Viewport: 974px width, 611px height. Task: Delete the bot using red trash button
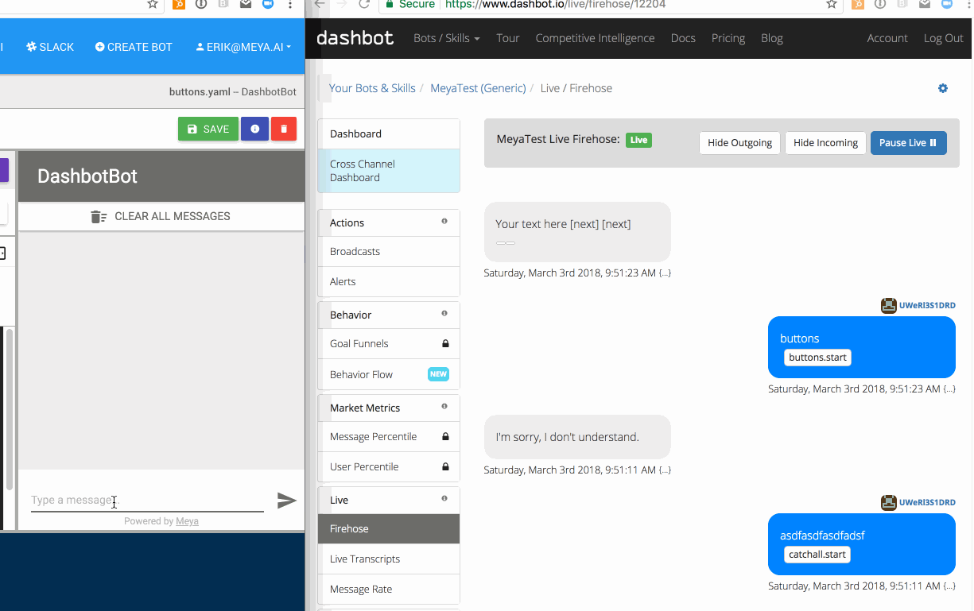284,129
